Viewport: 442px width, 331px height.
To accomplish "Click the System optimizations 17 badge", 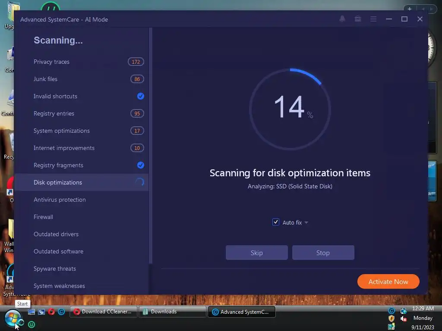I will [137, 131].
